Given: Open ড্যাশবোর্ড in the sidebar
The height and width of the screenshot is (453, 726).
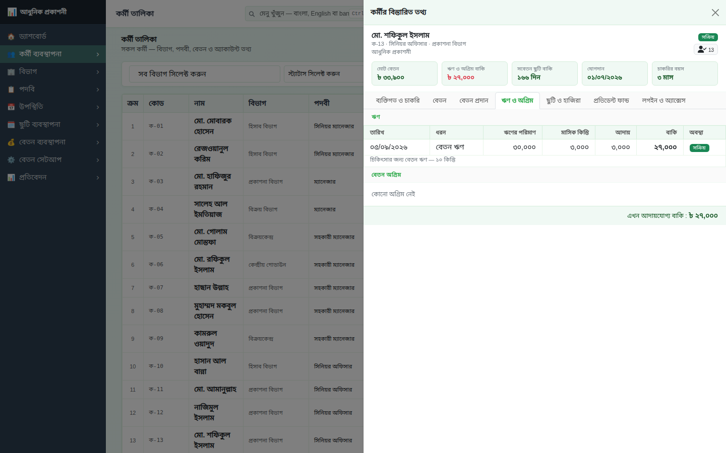Looking at the screenshot, I should point(53,37).
